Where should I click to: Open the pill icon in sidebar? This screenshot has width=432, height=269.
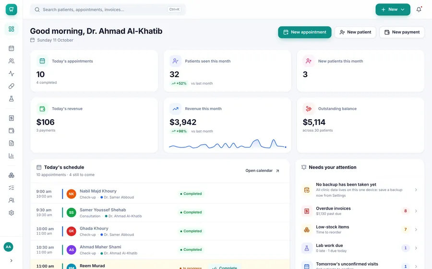click(x=12, y=86)
